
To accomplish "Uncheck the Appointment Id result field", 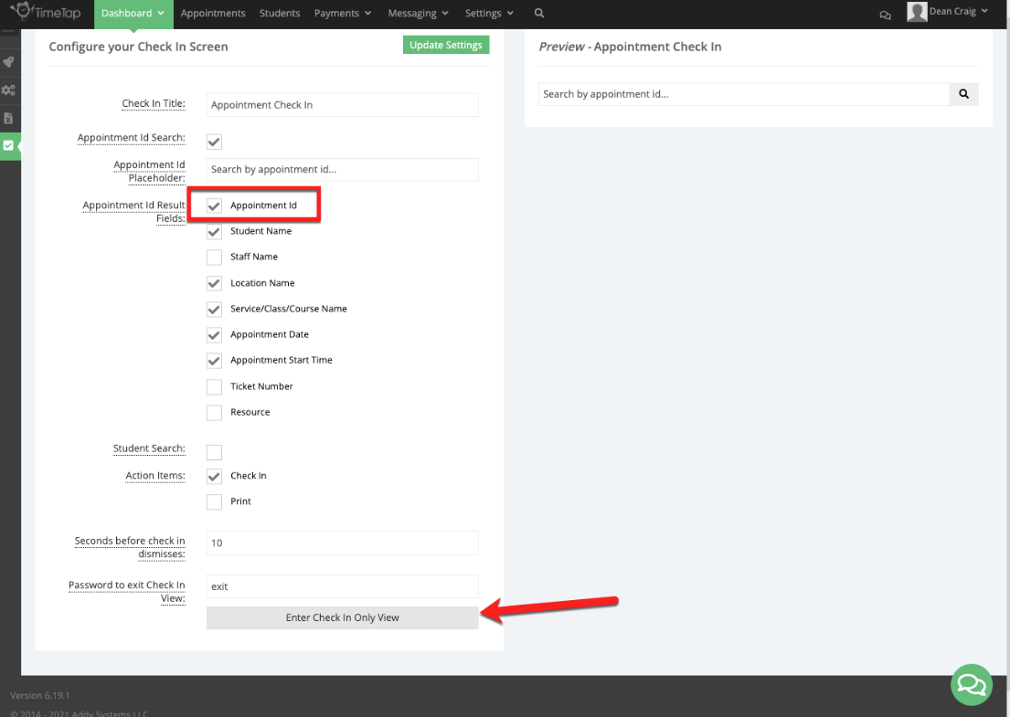I will point(214,205).
